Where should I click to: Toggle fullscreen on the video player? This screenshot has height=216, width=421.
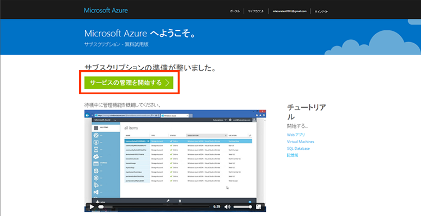[x=259, y=207]
